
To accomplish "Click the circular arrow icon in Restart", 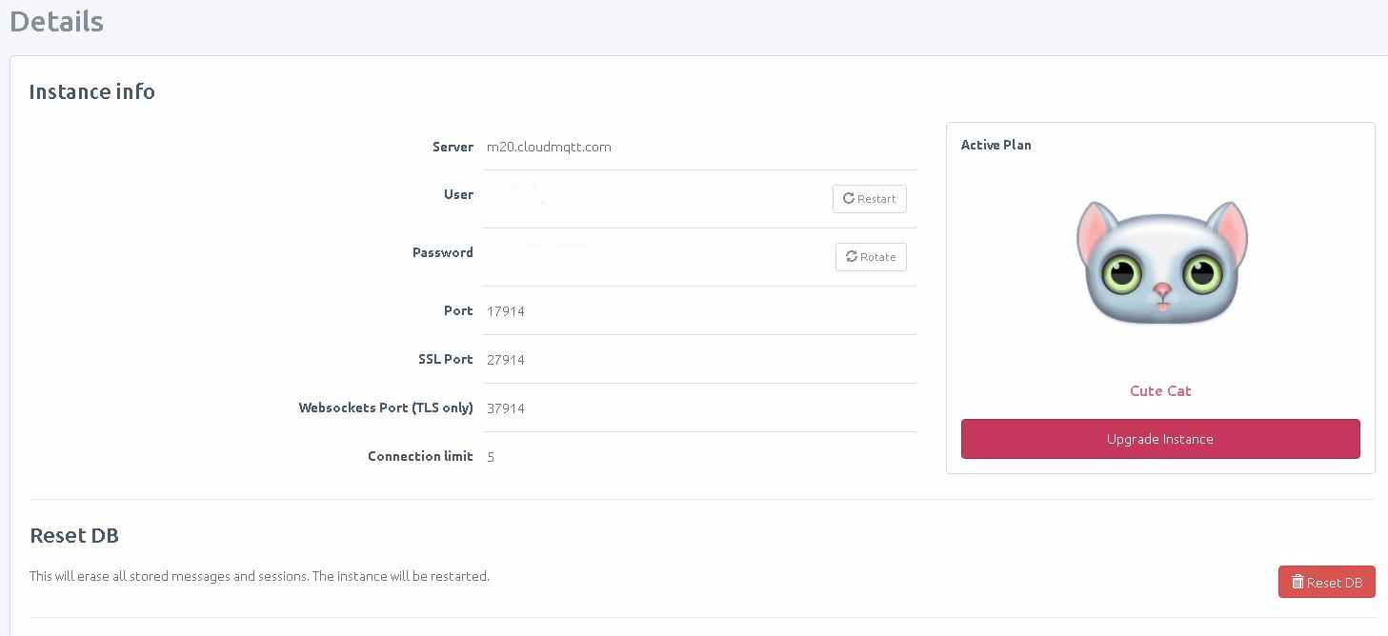I will (849, 199).
